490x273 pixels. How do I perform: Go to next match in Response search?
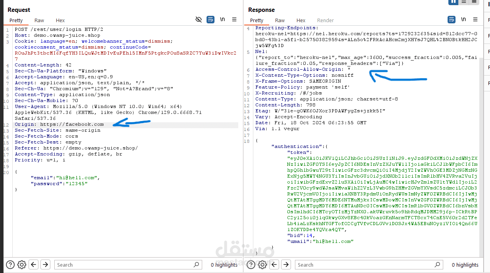(x=286, y=264)
